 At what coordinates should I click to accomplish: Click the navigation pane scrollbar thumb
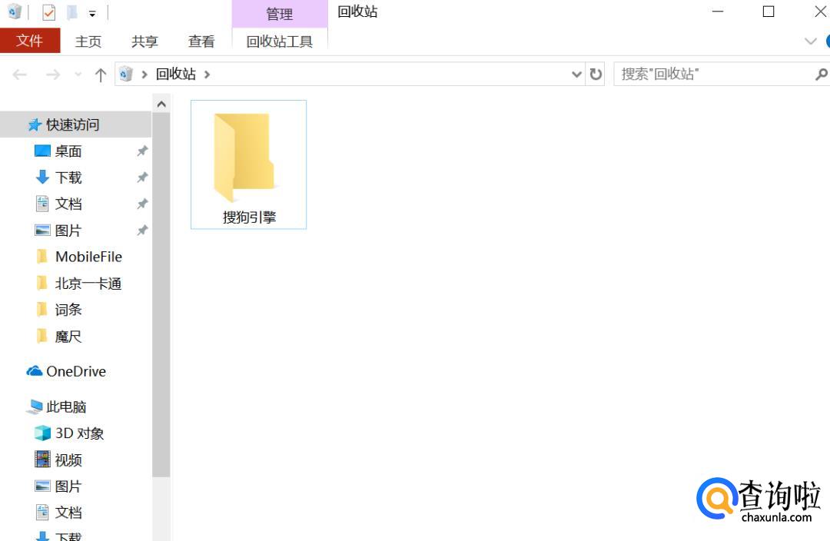(161, 295)
